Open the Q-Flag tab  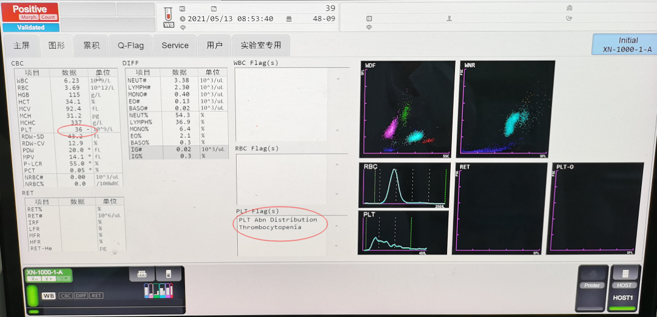(131, 46)
